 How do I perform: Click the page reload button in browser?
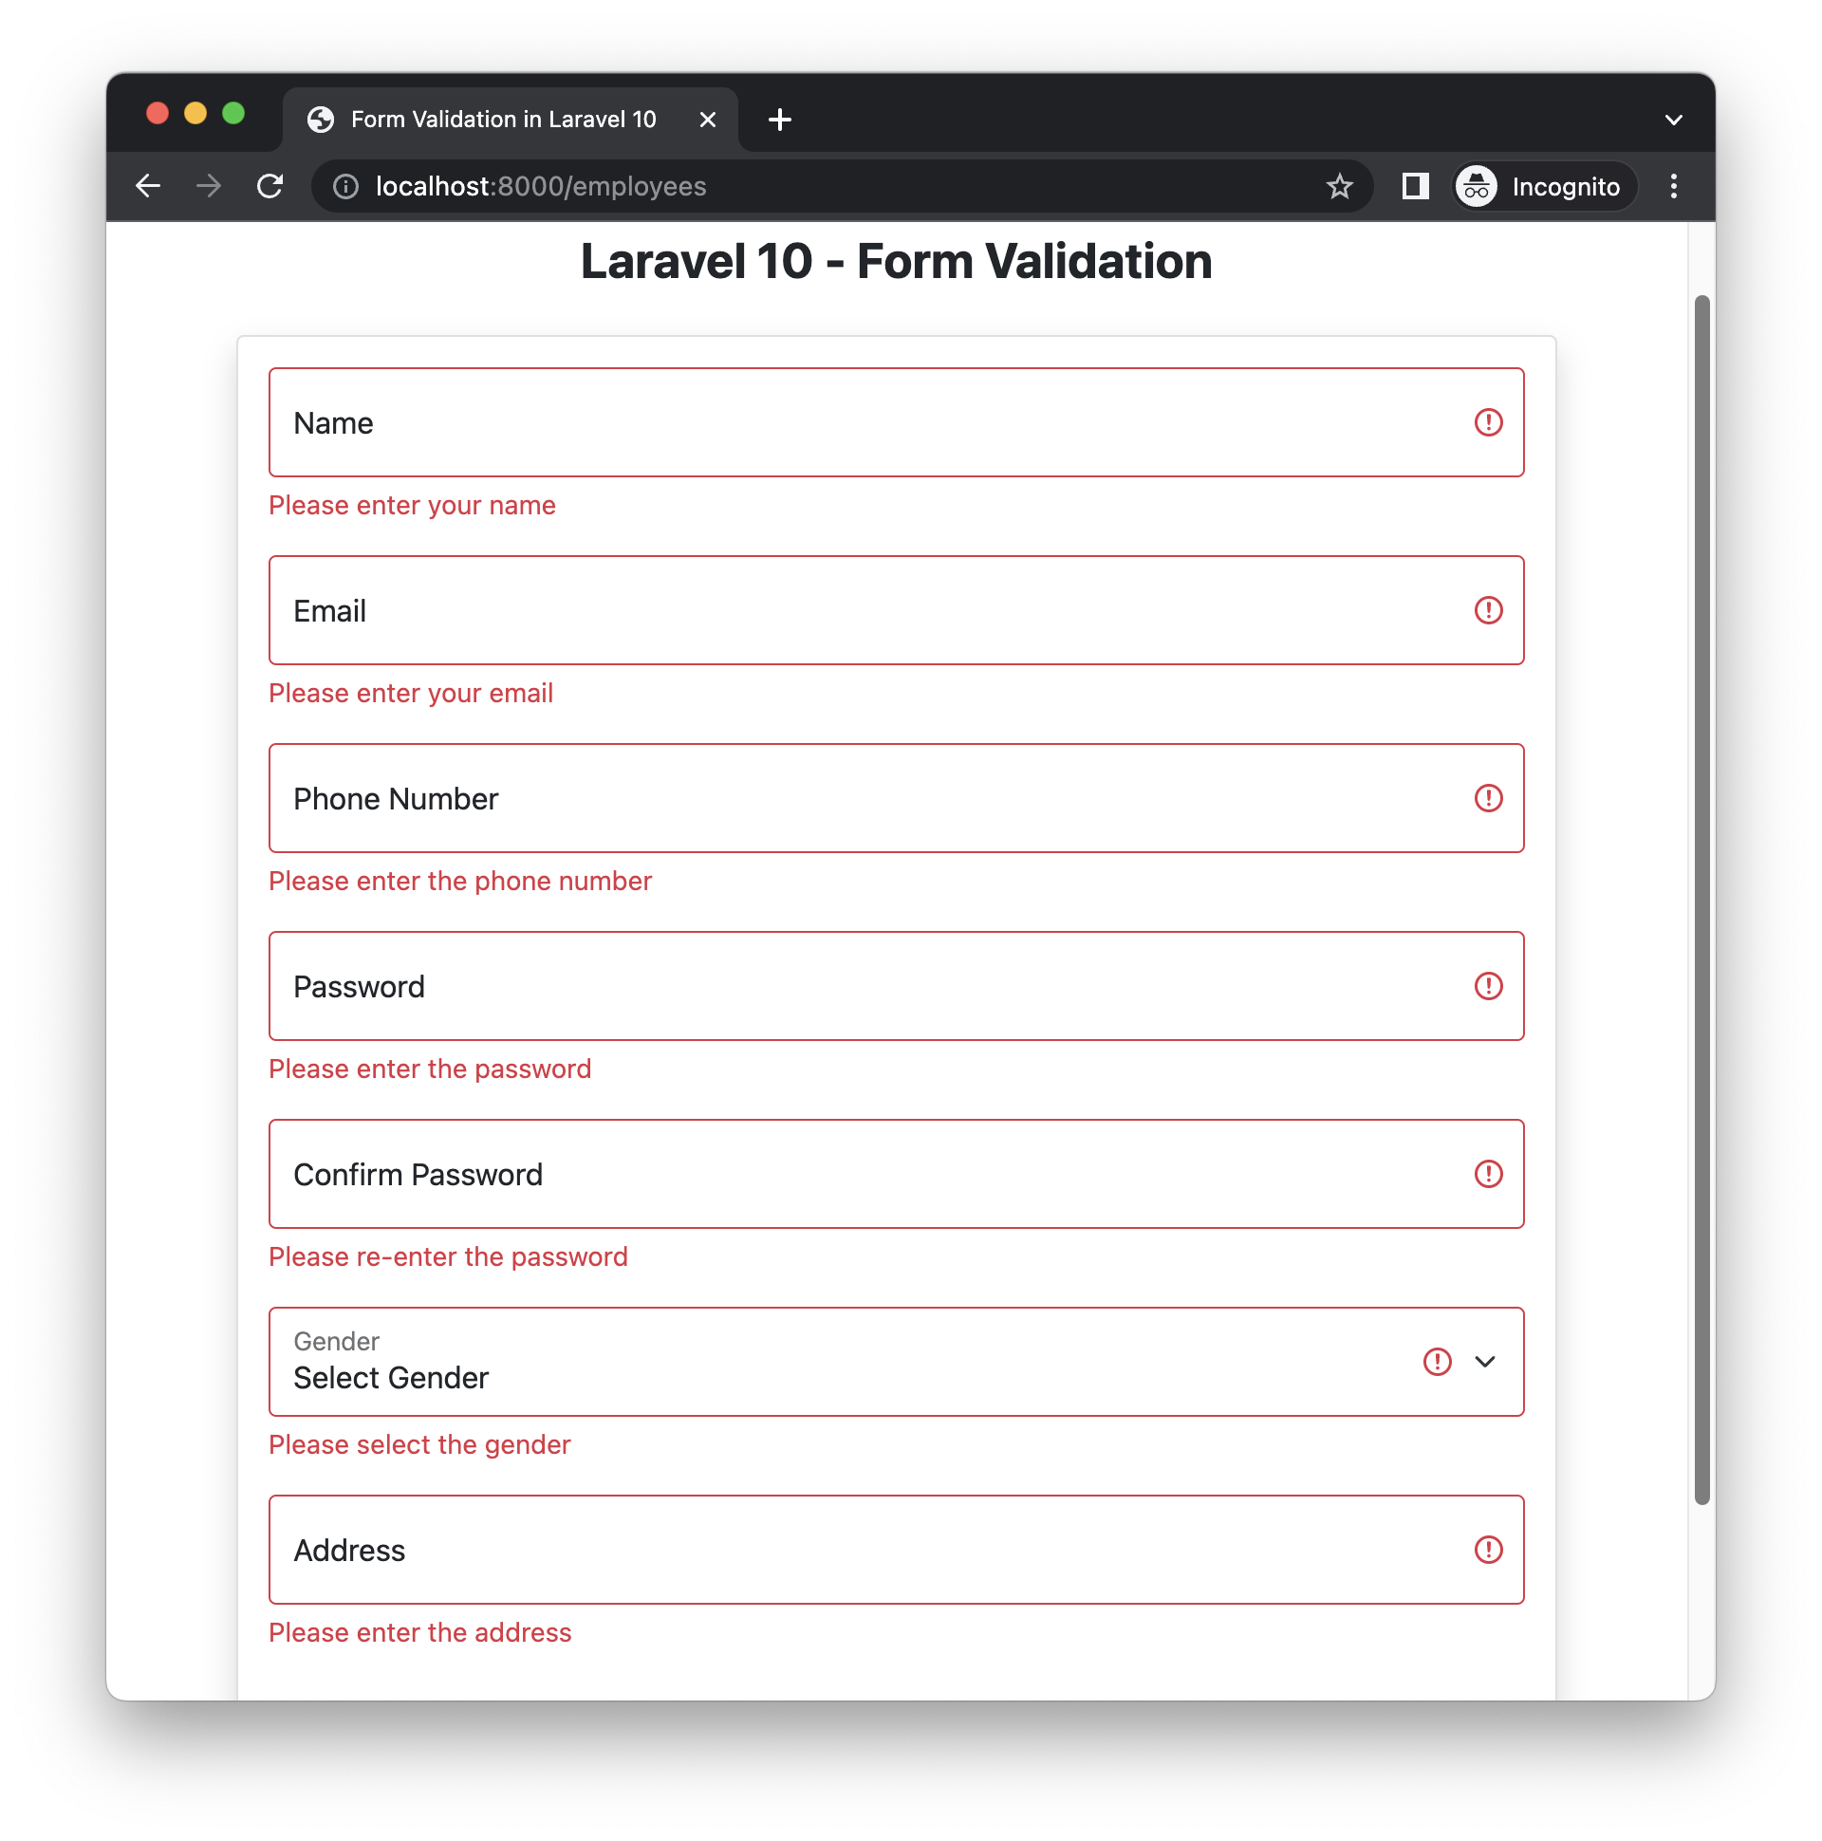click(273, 185)
